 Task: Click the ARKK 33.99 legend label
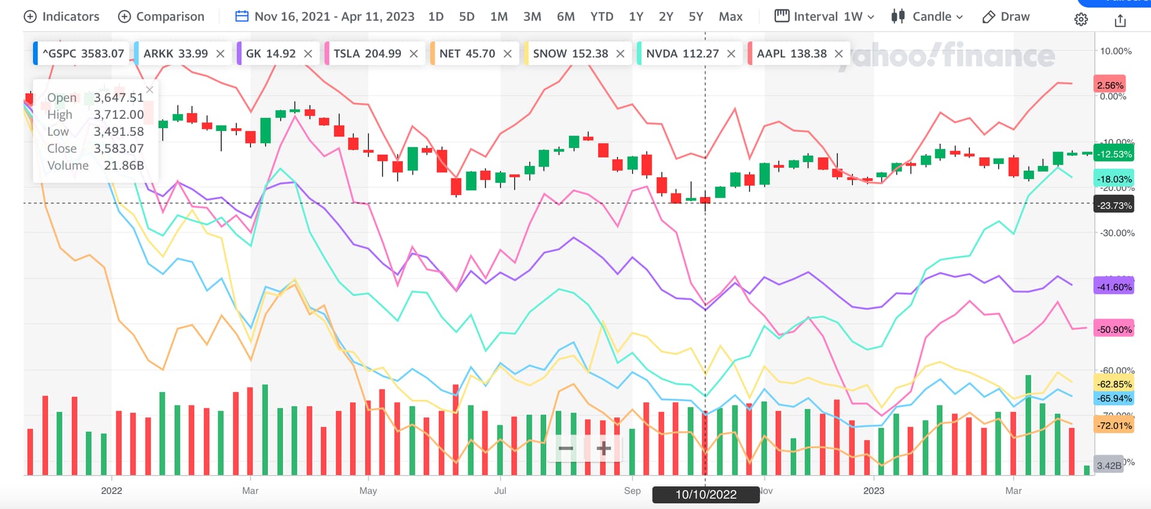[x=176, y=54]
